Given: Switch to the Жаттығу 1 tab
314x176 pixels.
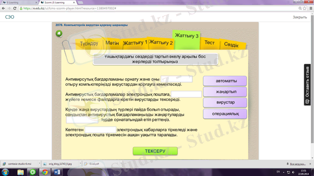Looking at the screenshot, I should 135,42.
